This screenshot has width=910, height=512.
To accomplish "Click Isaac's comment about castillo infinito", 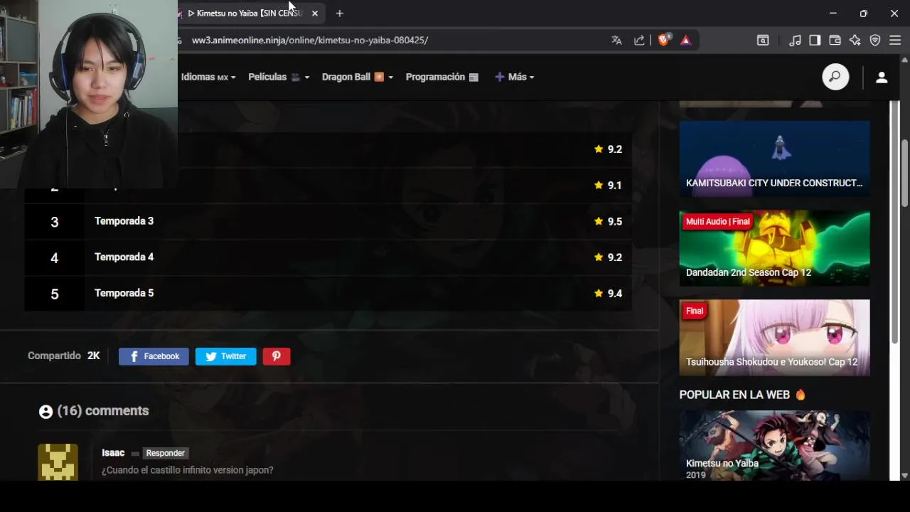I will click(188, 470).
